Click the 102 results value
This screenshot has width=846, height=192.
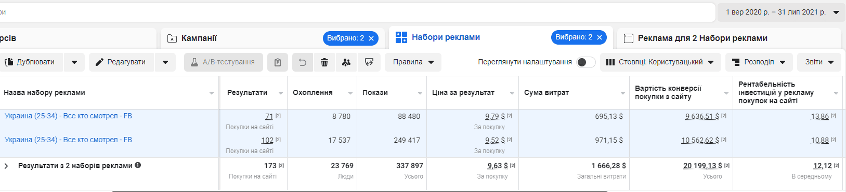pos(267,140)
